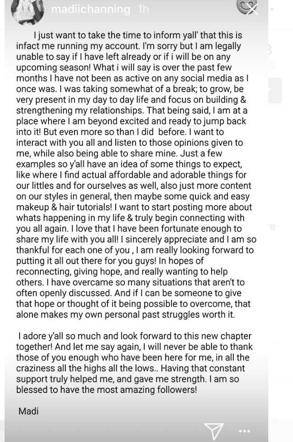Open madiichanning's profile picture
The image size is (293, 442).
pos(27,11)
